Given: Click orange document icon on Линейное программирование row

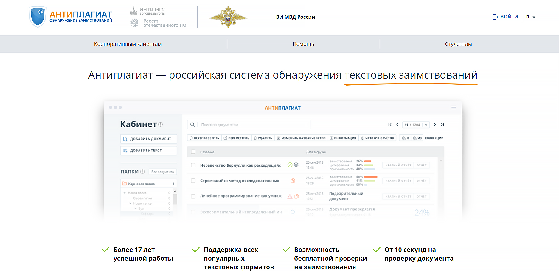Looking at the screenshot, I should coord(296,196).
